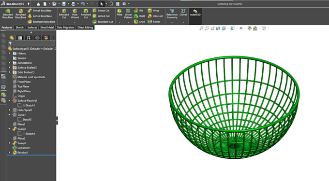
Task: Pick the Draft feature tool
Action: (x=139, y=16)
